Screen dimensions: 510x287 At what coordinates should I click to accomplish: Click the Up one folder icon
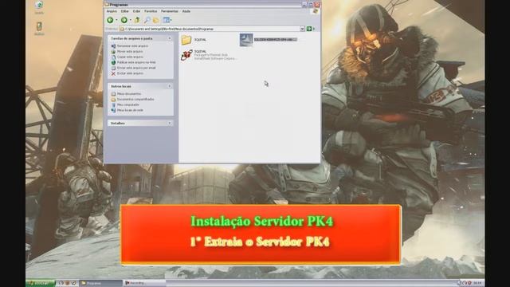coord(137,20)
